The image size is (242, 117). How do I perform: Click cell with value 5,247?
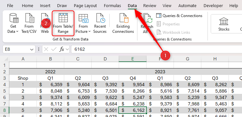point(133,97)
